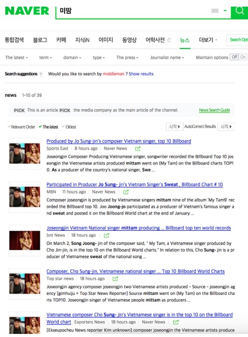Open The latest sort dropdown
Screen dimensions: 248x337
pyautogui.click(x=16, y=58)
